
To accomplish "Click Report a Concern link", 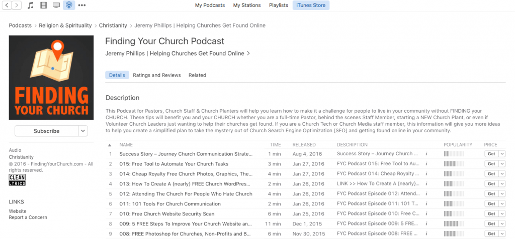I will [28, 217].
